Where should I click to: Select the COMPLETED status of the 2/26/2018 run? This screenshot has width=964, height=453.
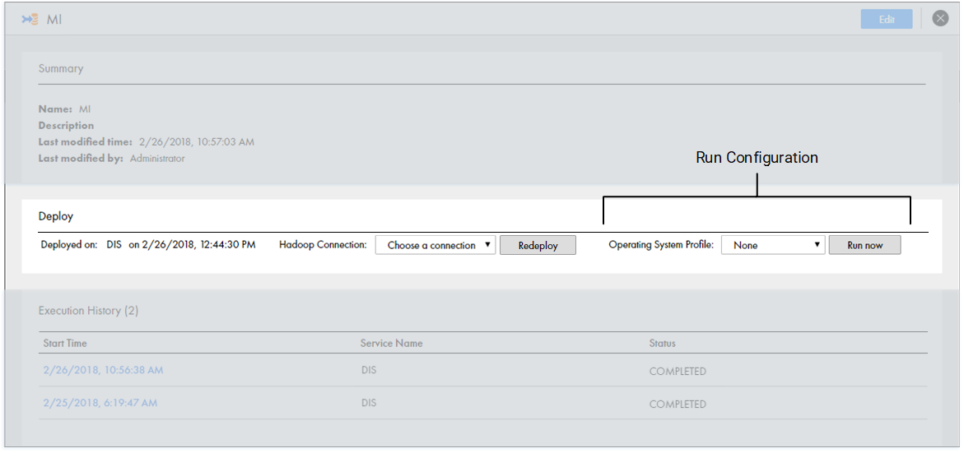(678, 372)
